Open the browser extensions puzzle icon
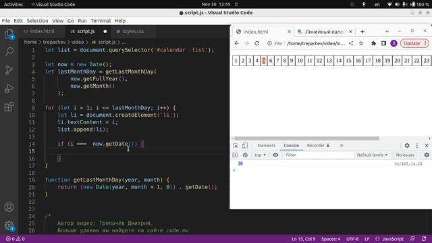Screen dimensions: 432x243 [373, 43]
